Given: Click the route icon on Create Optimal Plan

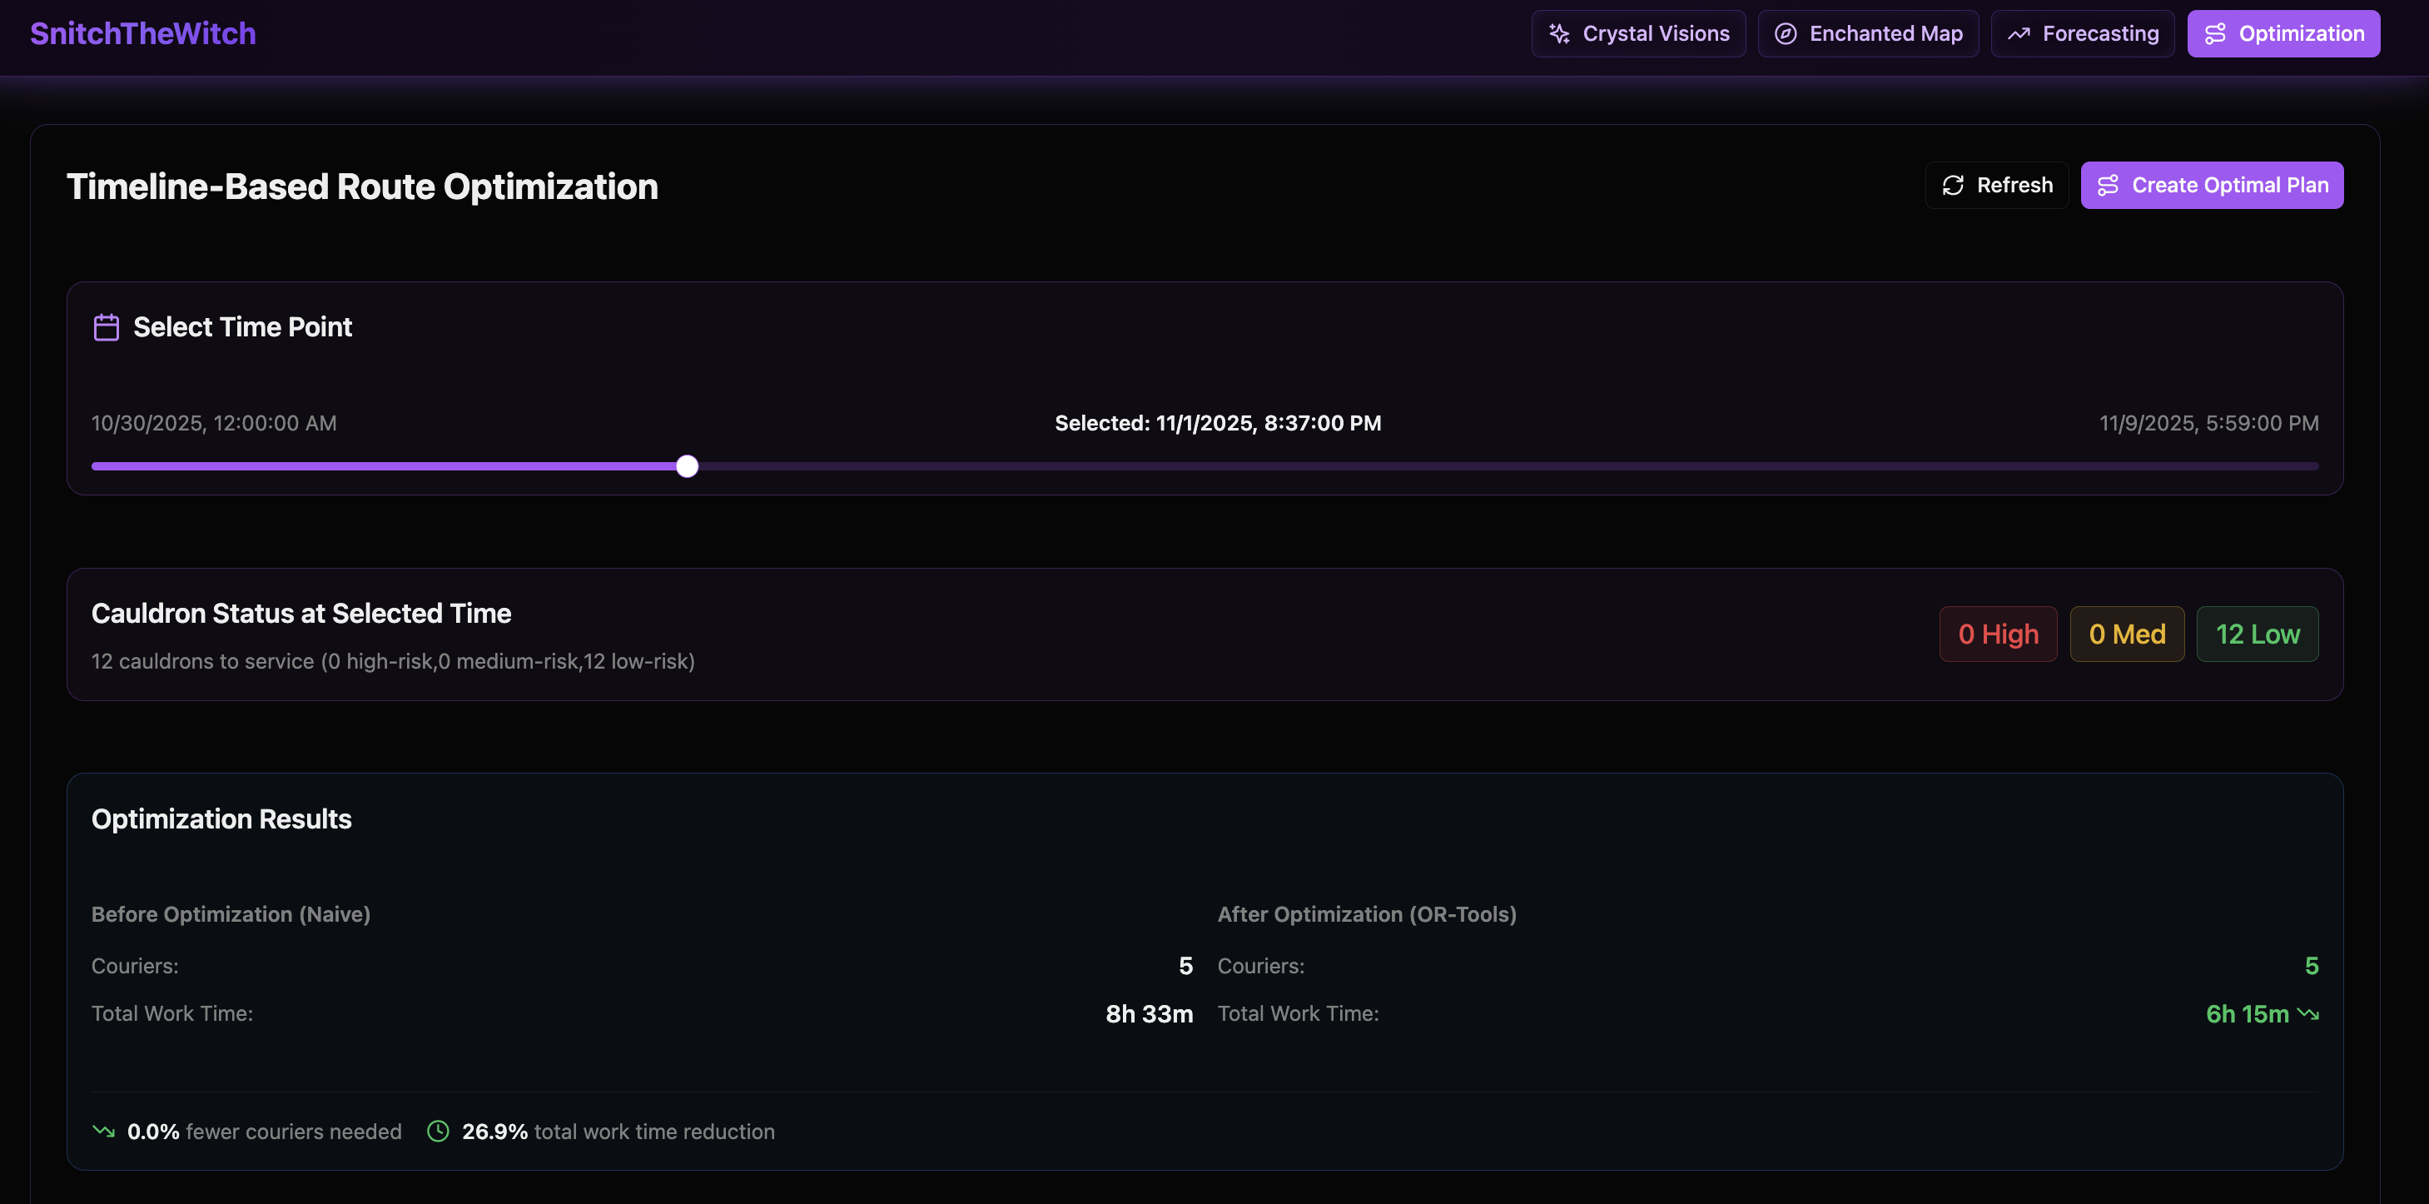Looking at the screenshot, I should point(2108,186).
